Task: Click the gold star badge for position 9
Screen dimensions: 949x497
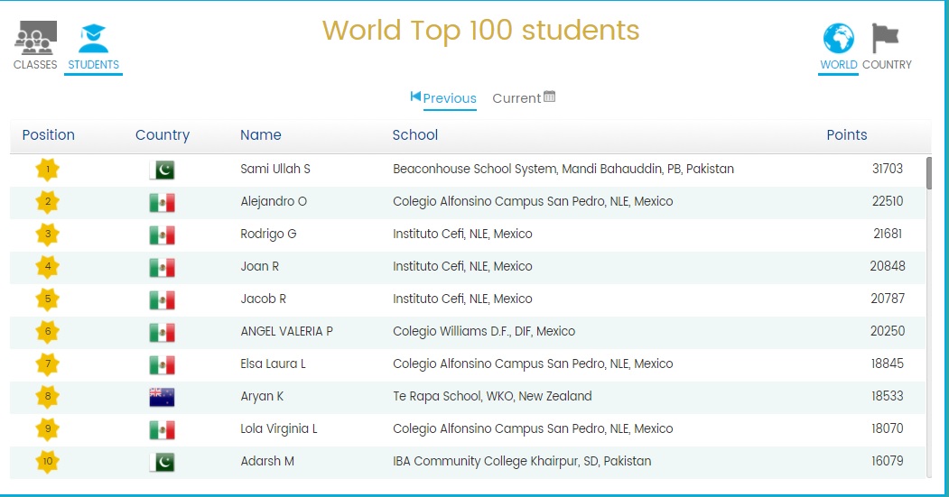Action: pos(48,428)
